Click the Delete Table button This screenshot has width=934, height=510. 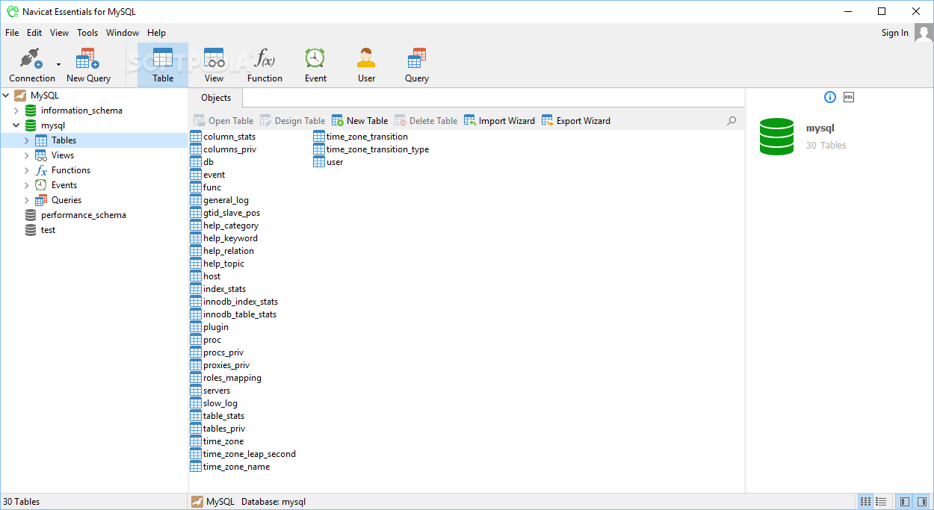(426, 120)
